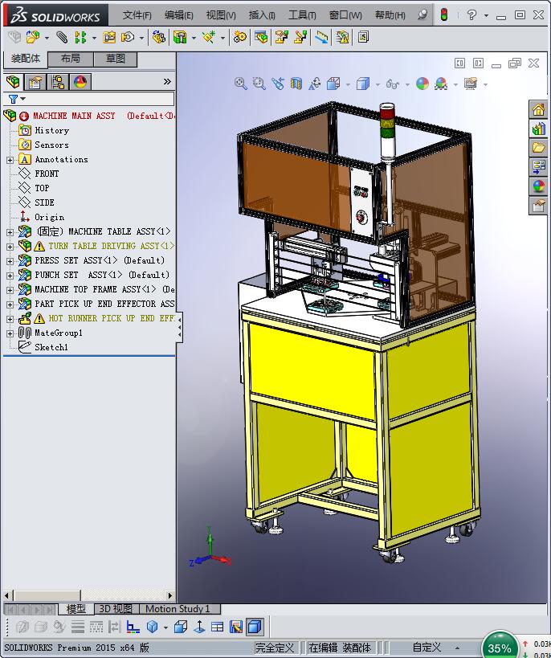Click the Bill of Materials icon
Viewport: 551px width, 658px height.
click(x=260, y=37)
